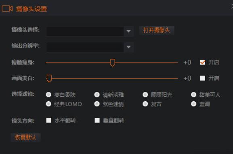Select the 蓝调 filter

pyautogui.click(x=193, y=104)
